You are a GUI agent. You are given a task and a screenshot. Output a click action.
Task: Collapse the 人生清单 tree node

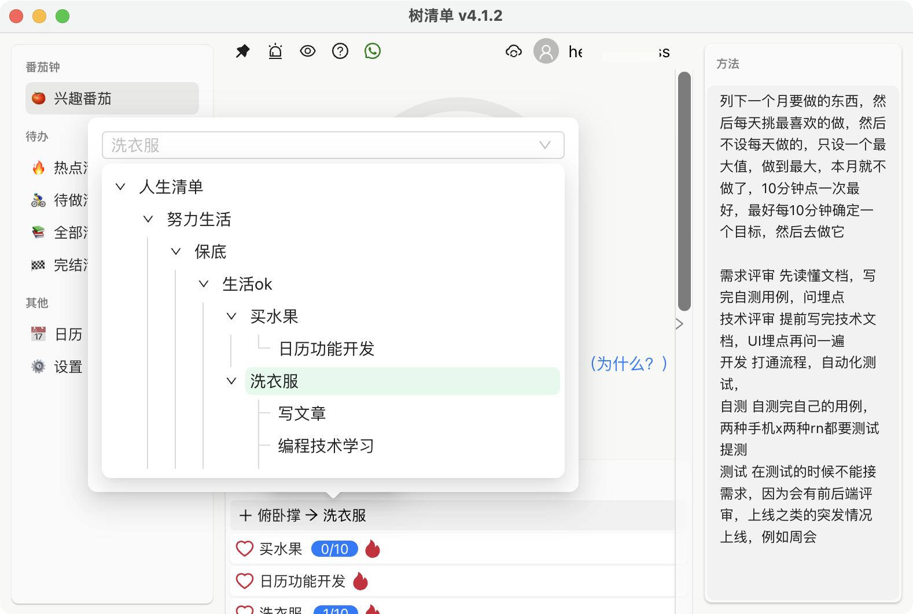point(120,187)
